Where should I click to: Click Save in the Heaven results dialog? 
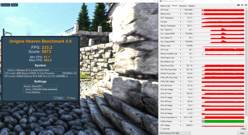click(x=59, y=98)
